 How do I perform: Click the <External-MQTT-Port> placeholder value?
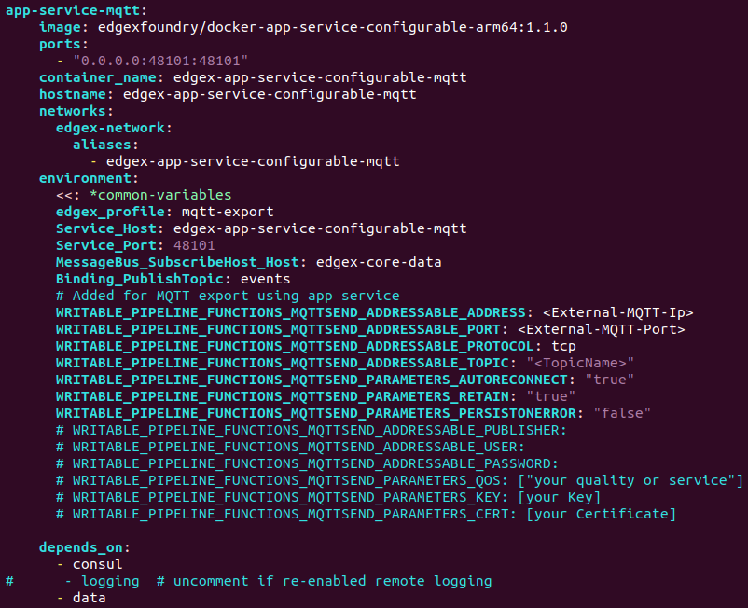coord(601,329)
